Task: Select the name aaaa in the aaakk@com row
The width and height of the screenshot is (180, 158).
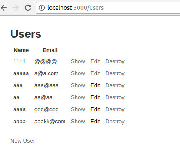Action: click(x=19, y=122)
